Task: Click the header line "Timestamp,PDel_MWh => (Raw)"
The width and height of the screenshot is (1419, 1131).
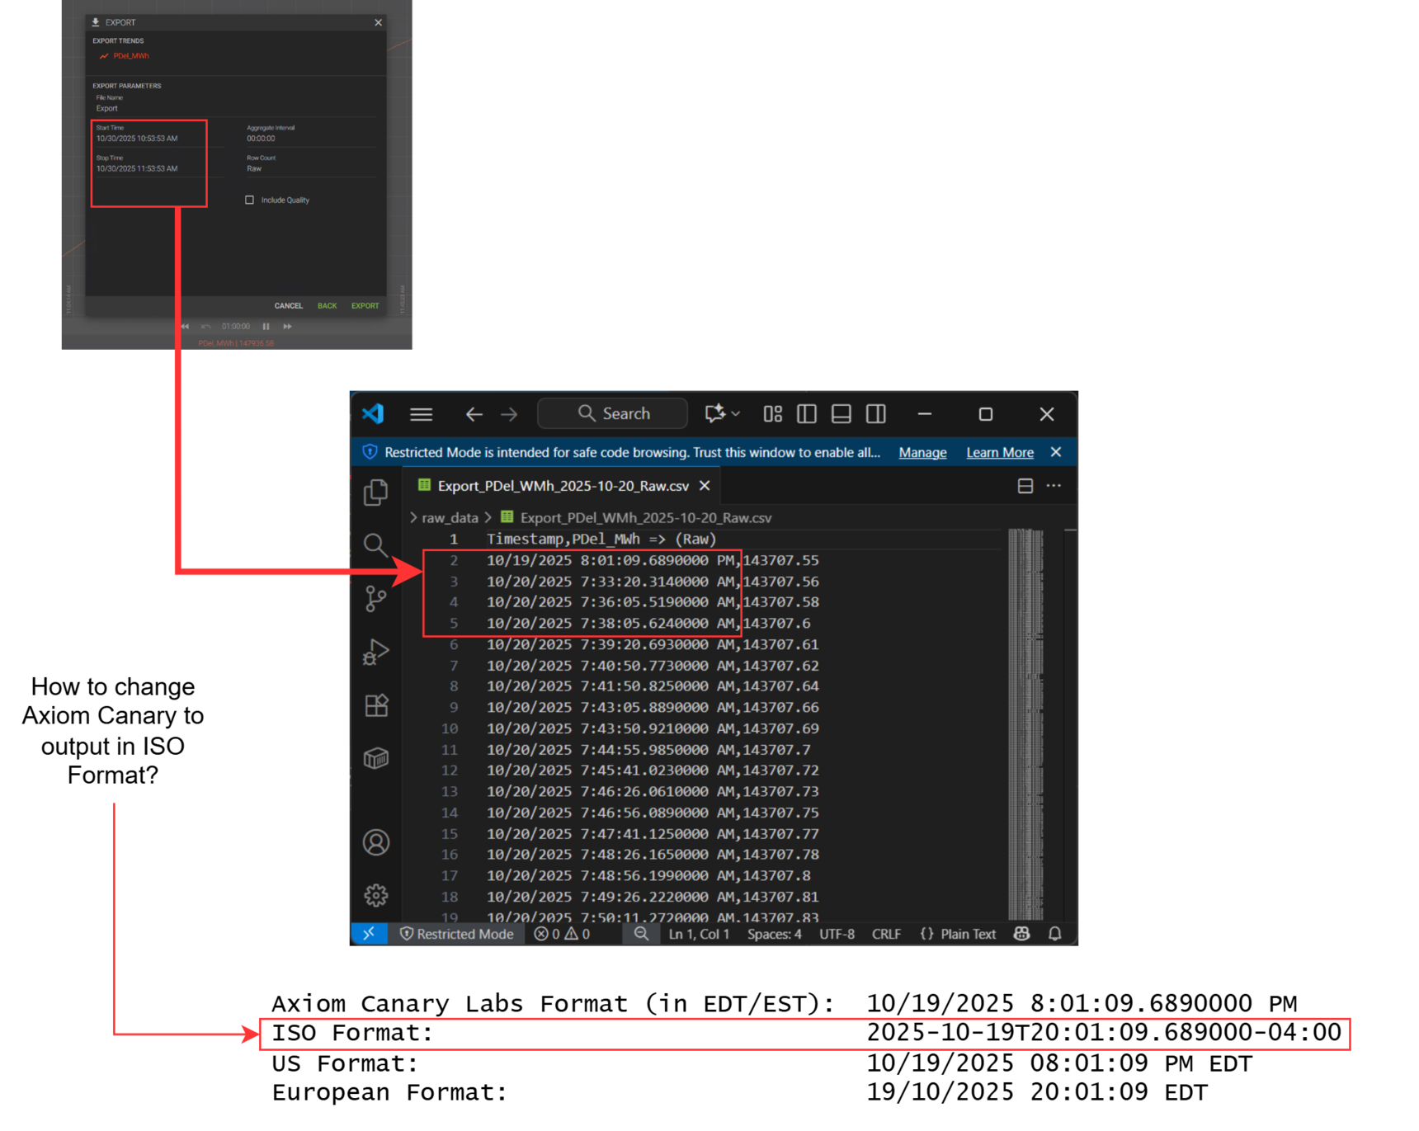Action: click(601, 539)
